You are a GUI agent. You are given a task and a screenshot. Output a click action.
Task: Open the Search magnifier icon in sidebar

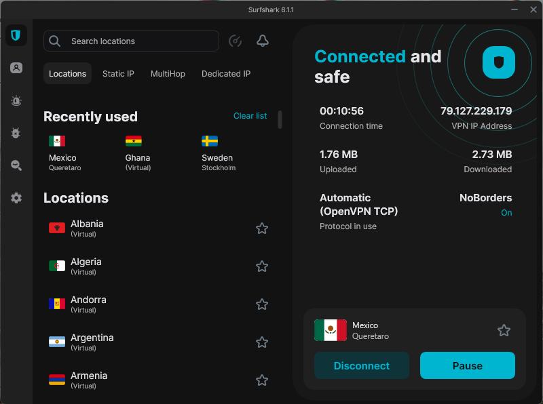tap(16, 165)
